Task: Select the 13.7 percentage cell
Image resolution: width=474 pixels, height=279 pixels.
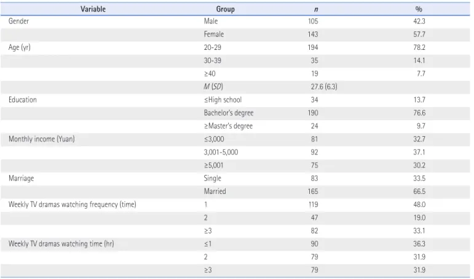Action: 419,100
